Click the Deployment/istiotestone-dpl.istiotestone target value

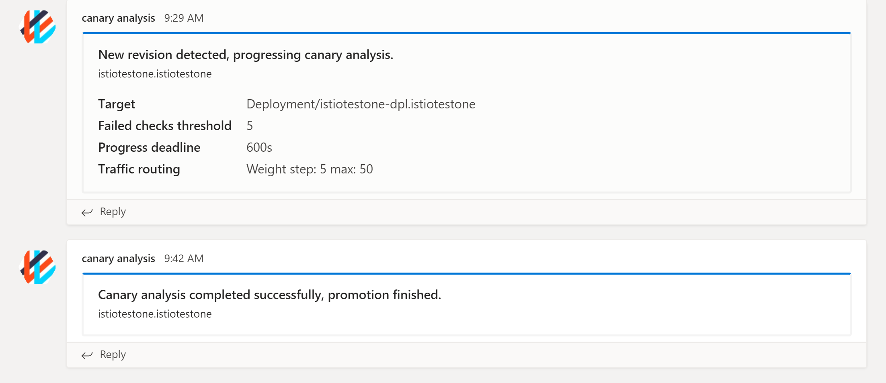[x=361, y=104]
